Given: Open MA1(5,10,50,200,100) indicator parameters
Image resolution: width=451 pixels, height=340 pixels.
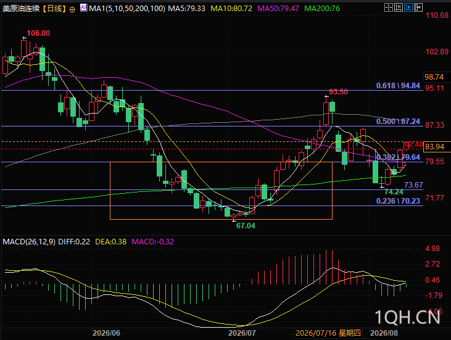Looking at the screenshot, I should pos(127,9).
